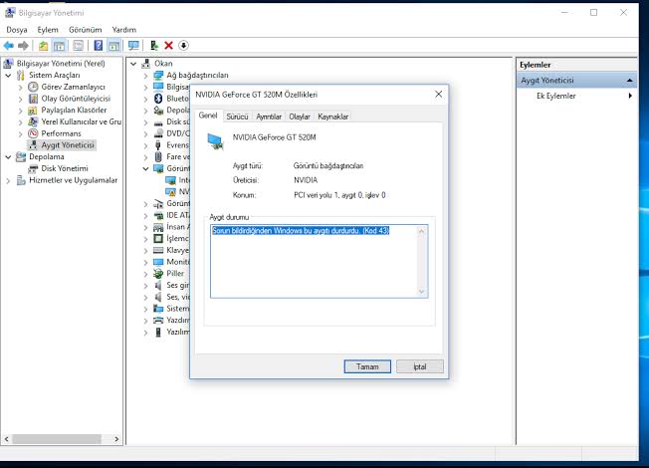Click the red X uninstall device icon
The height and width of the screenshot is (468, 649).
click(x=168, y=46)
